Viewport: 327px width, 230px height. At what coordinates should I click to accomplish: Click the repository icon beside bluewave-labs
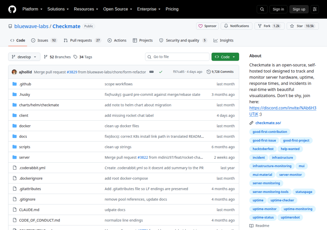click(10, 26)
